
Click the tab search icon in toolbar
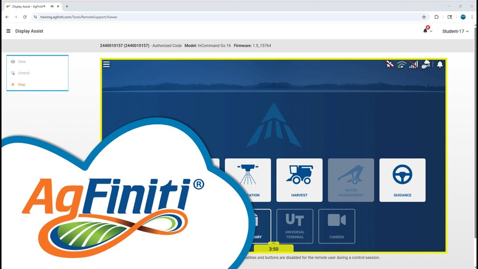[x=450, y=17]
